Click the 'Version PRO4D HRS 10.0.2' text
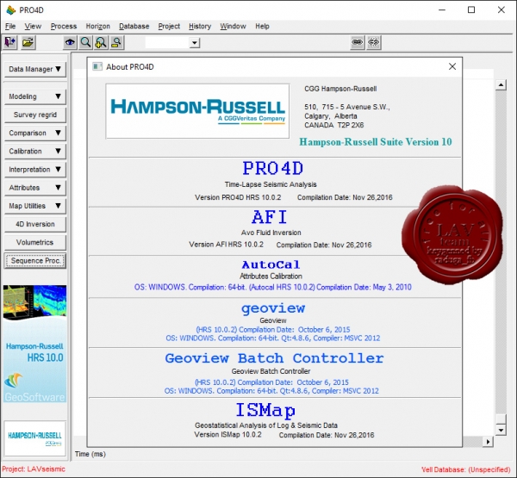The width and height of the screenshot is (517, 478). (x=238, y=197)
